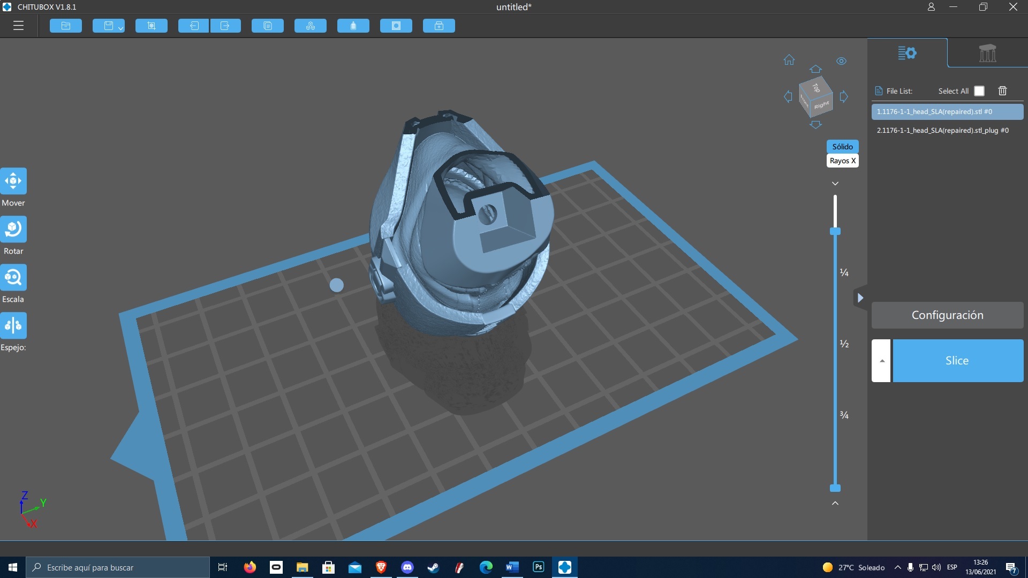1028x578 pixels.
Task: Expand the save options dropdown arrow
Action: point(121,27)
